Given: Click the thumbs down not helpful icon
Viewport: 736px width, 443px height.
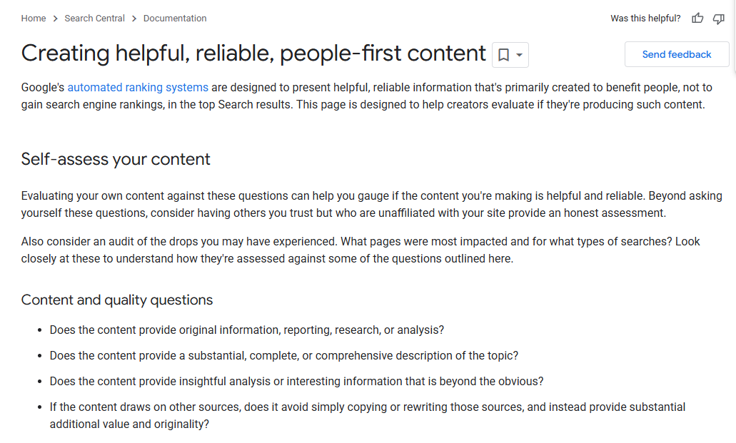Looking at the screenshot, I should 719,19.
